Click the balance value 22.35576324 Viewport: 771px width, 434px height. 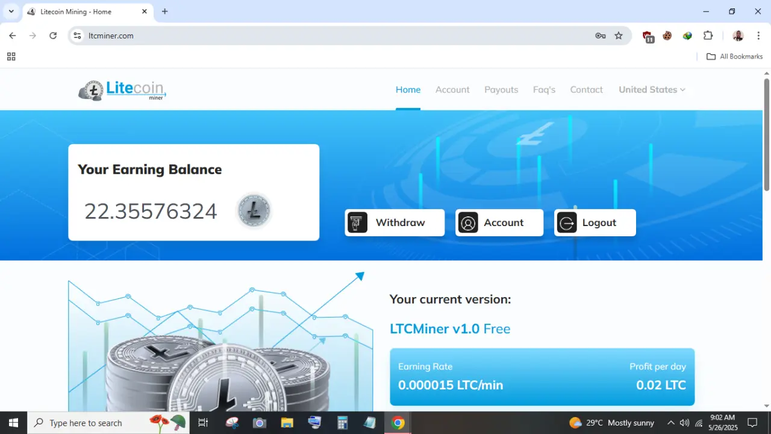(151, 212)
